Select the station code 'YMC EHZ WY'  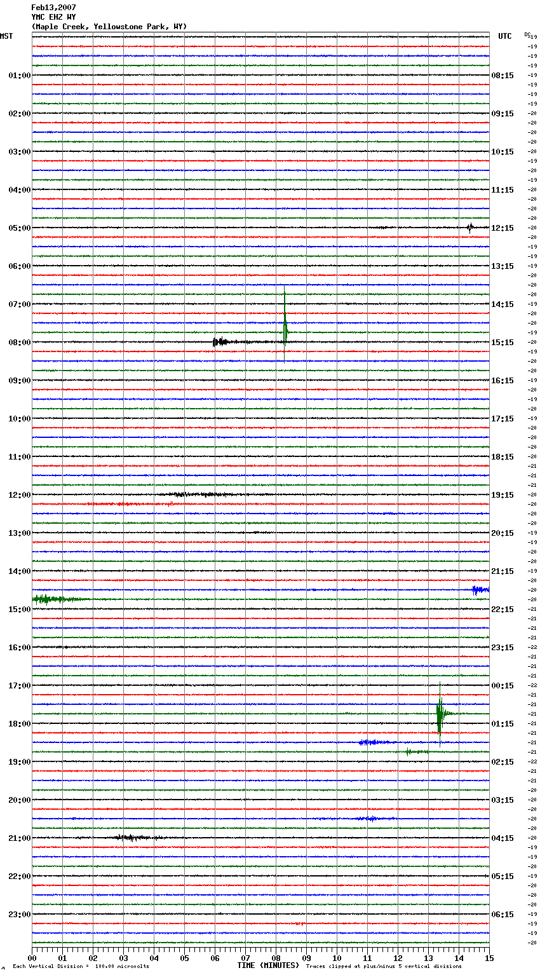click(53, 17)
